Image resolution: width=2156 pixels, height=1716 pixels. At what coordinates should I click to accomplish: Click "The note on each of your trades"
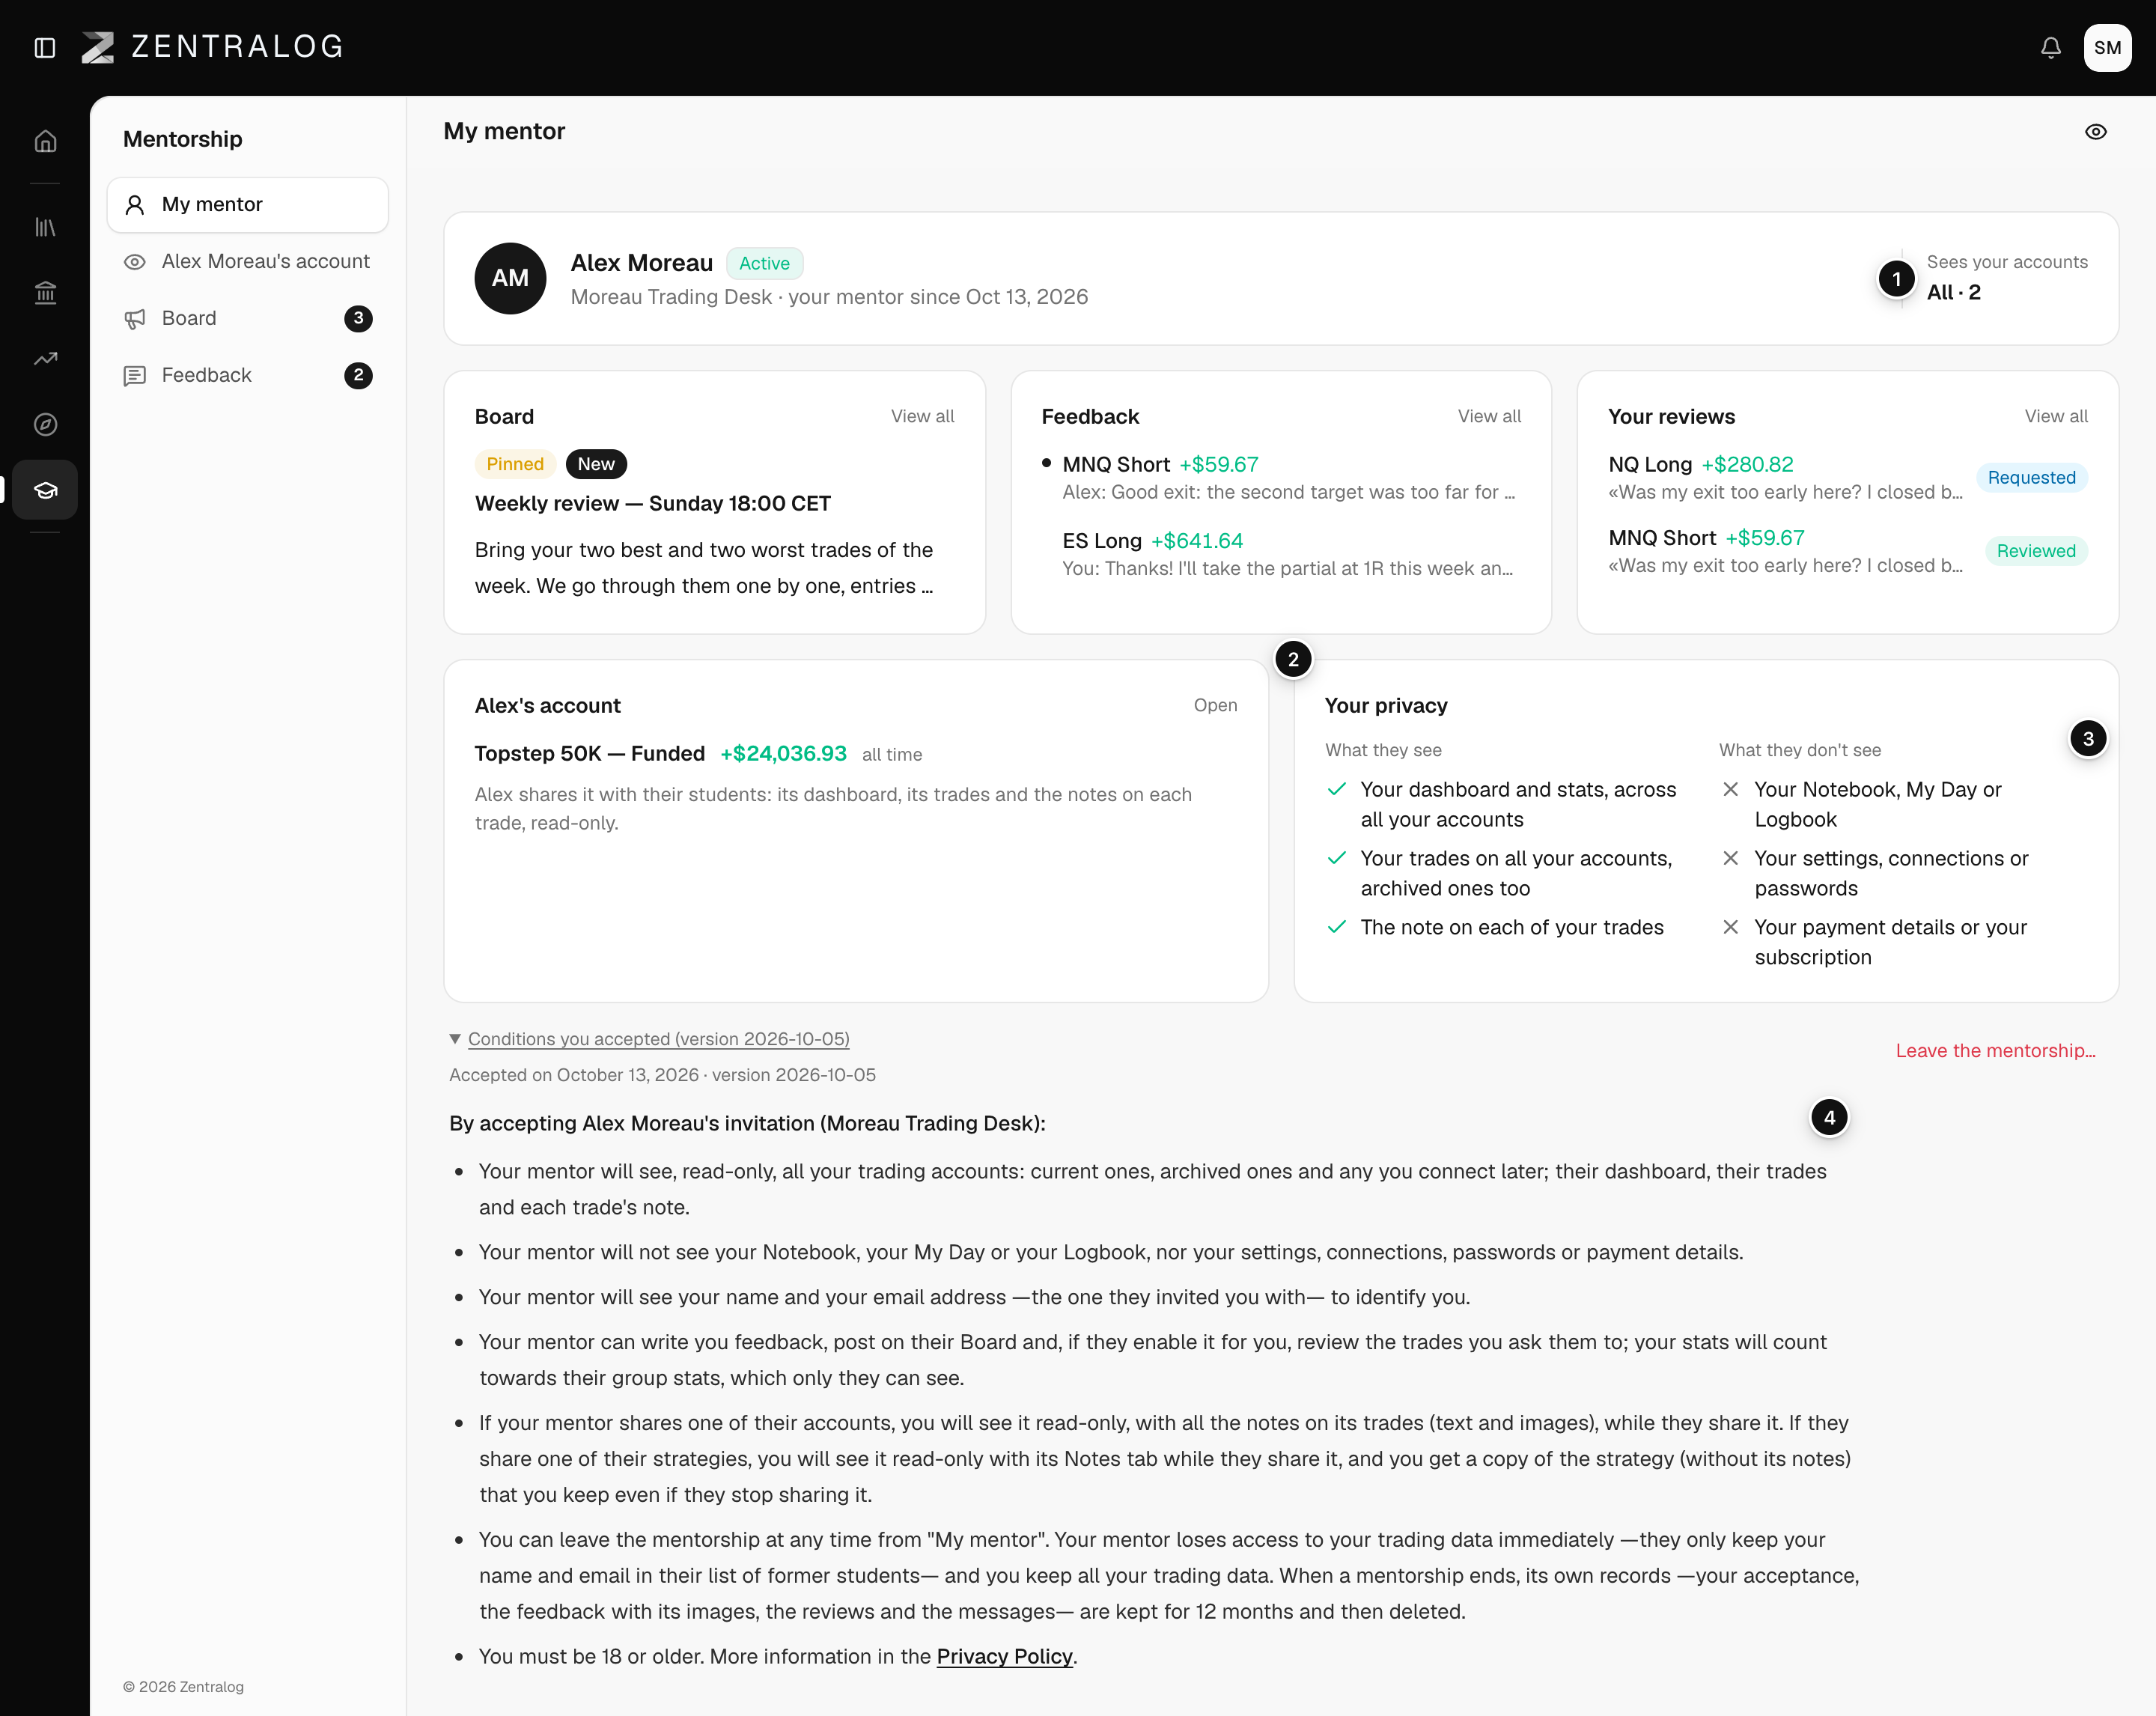(x=1511, y=927)
